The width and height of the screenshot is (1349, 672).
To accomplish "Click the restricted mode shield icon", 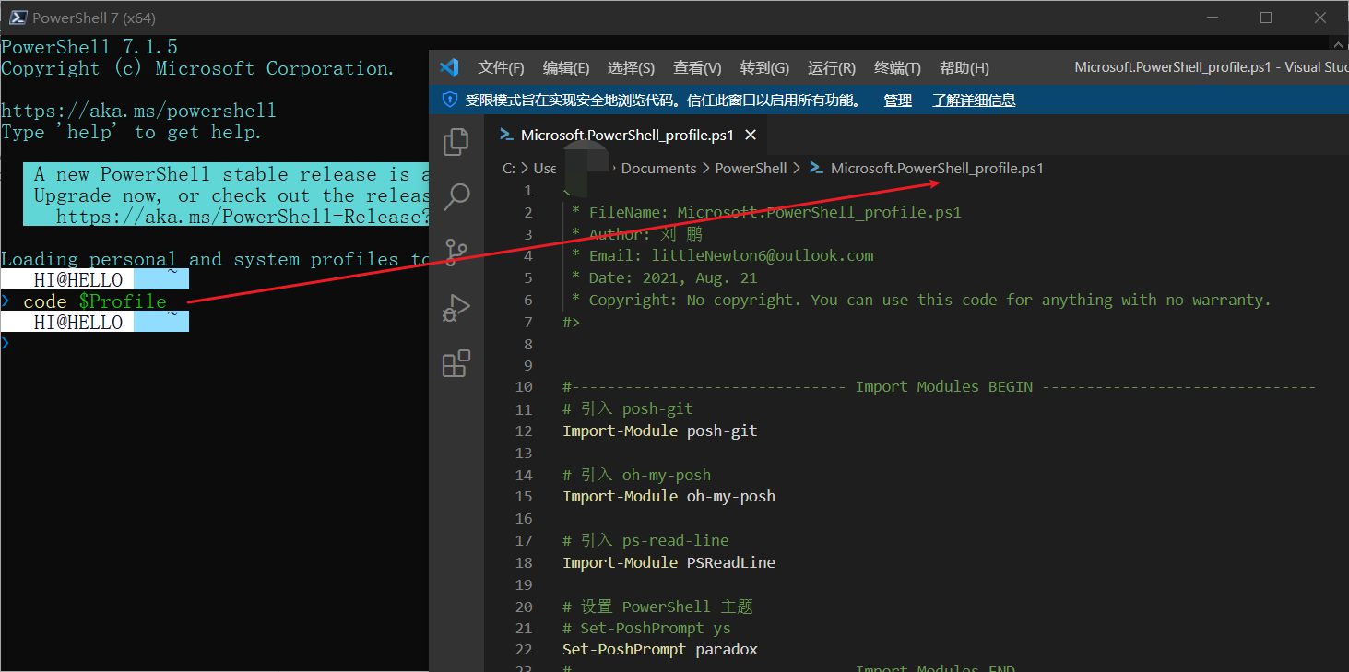I will 450,100.
